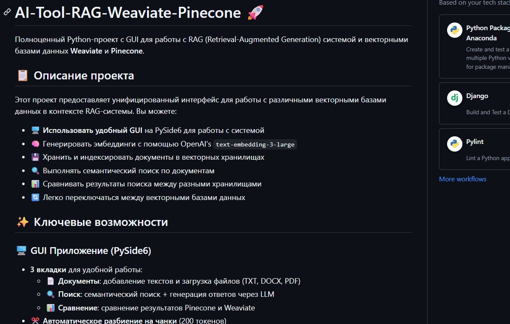The height and width of the screenshot is (324, 510).
Task: Click the scissors emoji before Автоматическое разбиение
Action: click(35, 321)
